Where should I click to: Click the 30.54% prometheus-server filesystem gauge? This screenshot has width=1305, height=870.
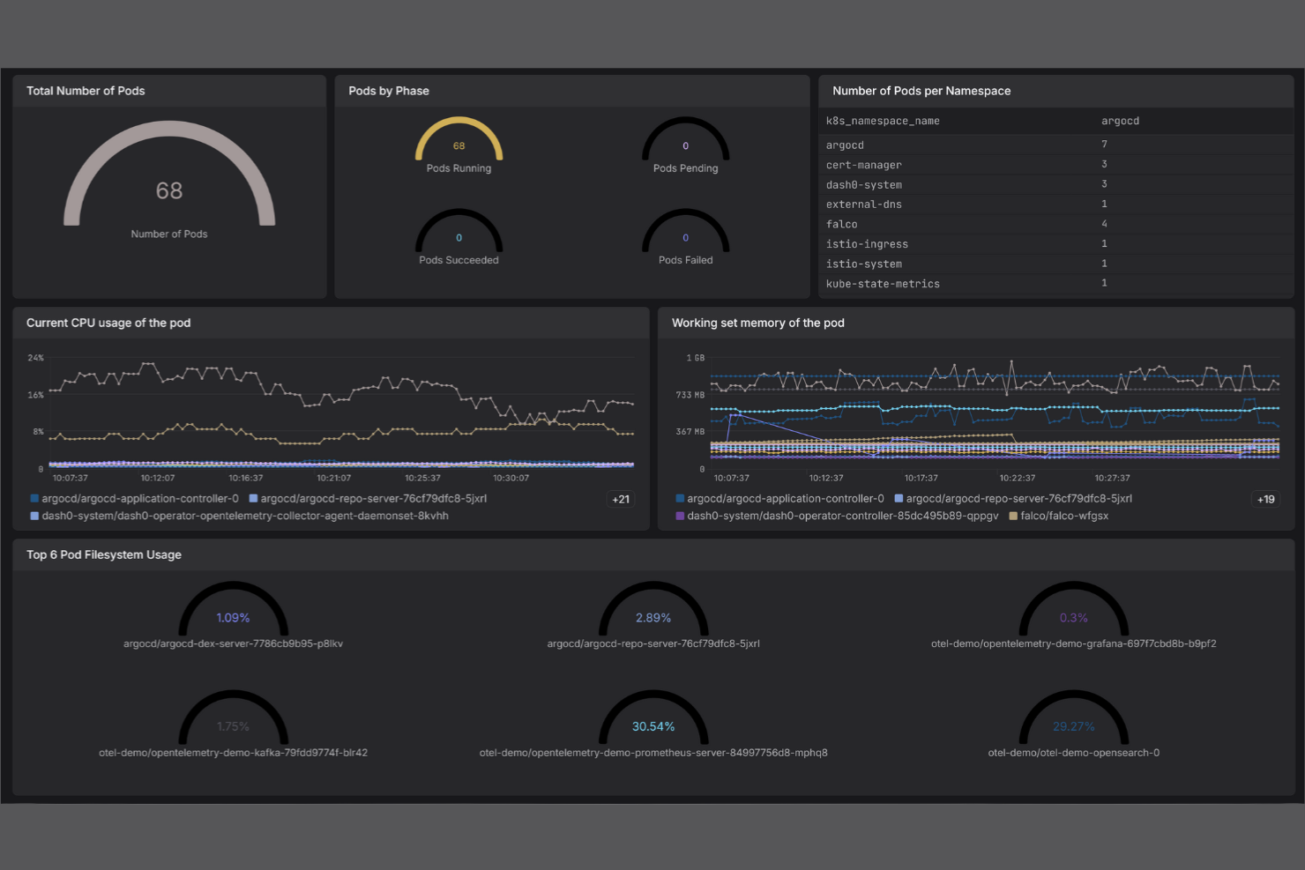pos(653,726)
